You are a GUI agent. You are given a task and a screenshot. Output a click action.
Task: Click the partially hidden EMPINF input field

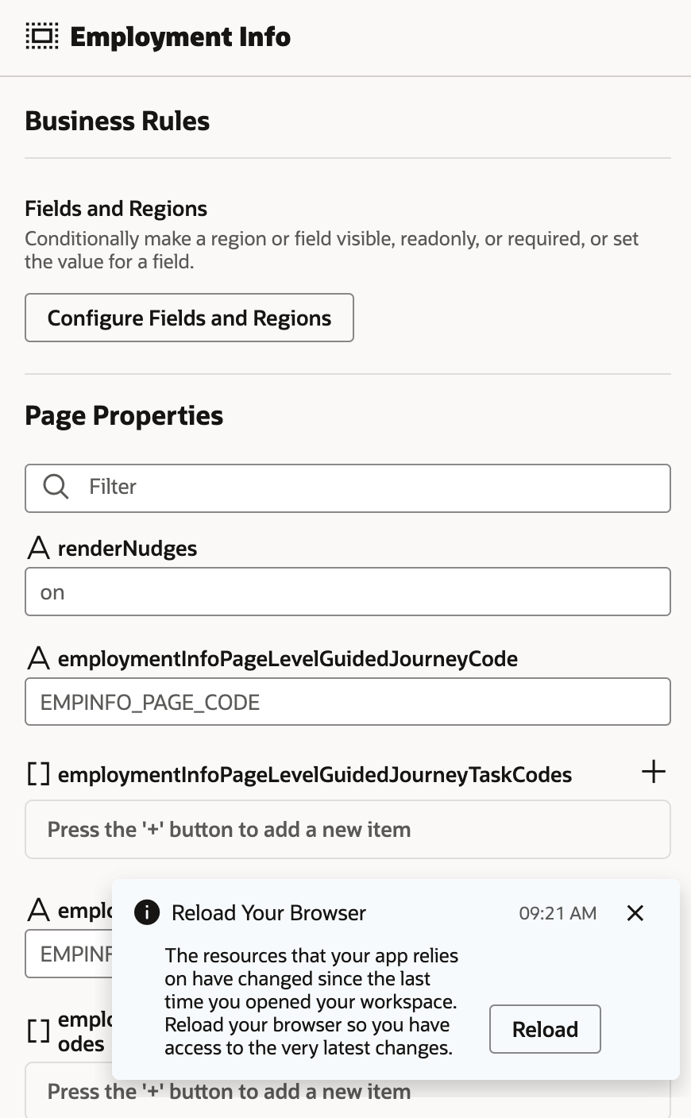coord(68,954)
